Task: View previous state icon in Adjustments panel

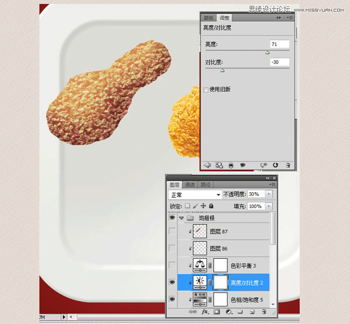Action: point(264,165)
